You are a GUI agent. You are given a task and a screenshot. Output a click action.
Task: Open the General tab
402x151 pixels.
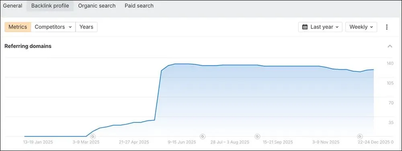(x=12, y=6)
